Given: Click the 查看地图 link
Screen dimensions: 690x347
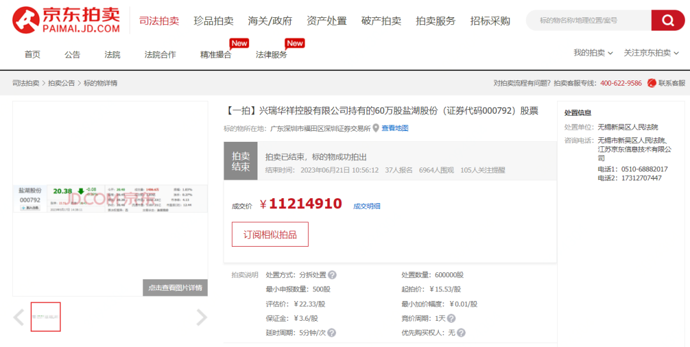Looking at the screenshot, I should 395,128.
